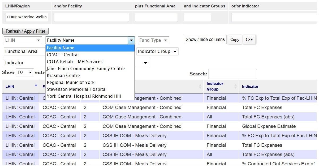
Task: Select COTA Rehab - MH Services option
Action: pyautogui.click(x=75, y=62)
